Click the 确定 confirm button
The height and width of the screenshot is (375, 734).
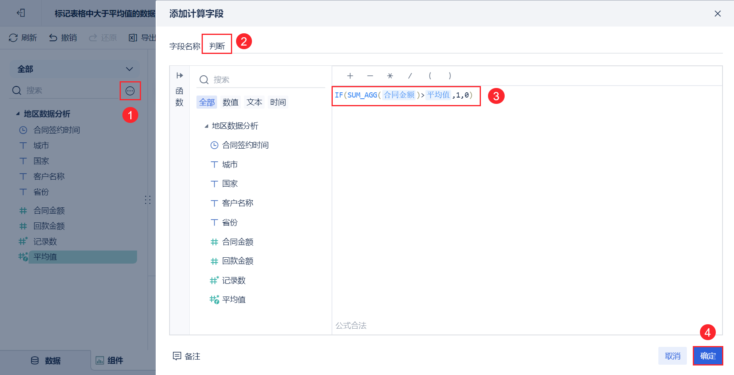click(x=708, y=356)
